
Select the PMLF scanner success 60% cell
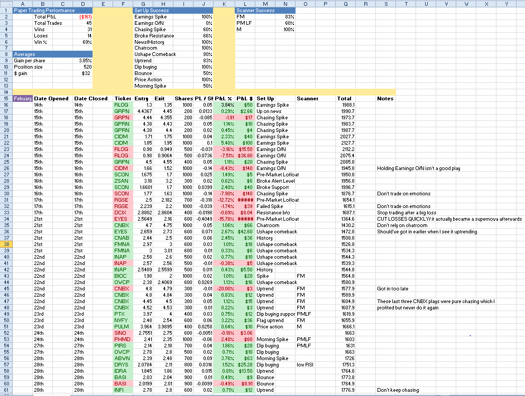pos(289,23)
